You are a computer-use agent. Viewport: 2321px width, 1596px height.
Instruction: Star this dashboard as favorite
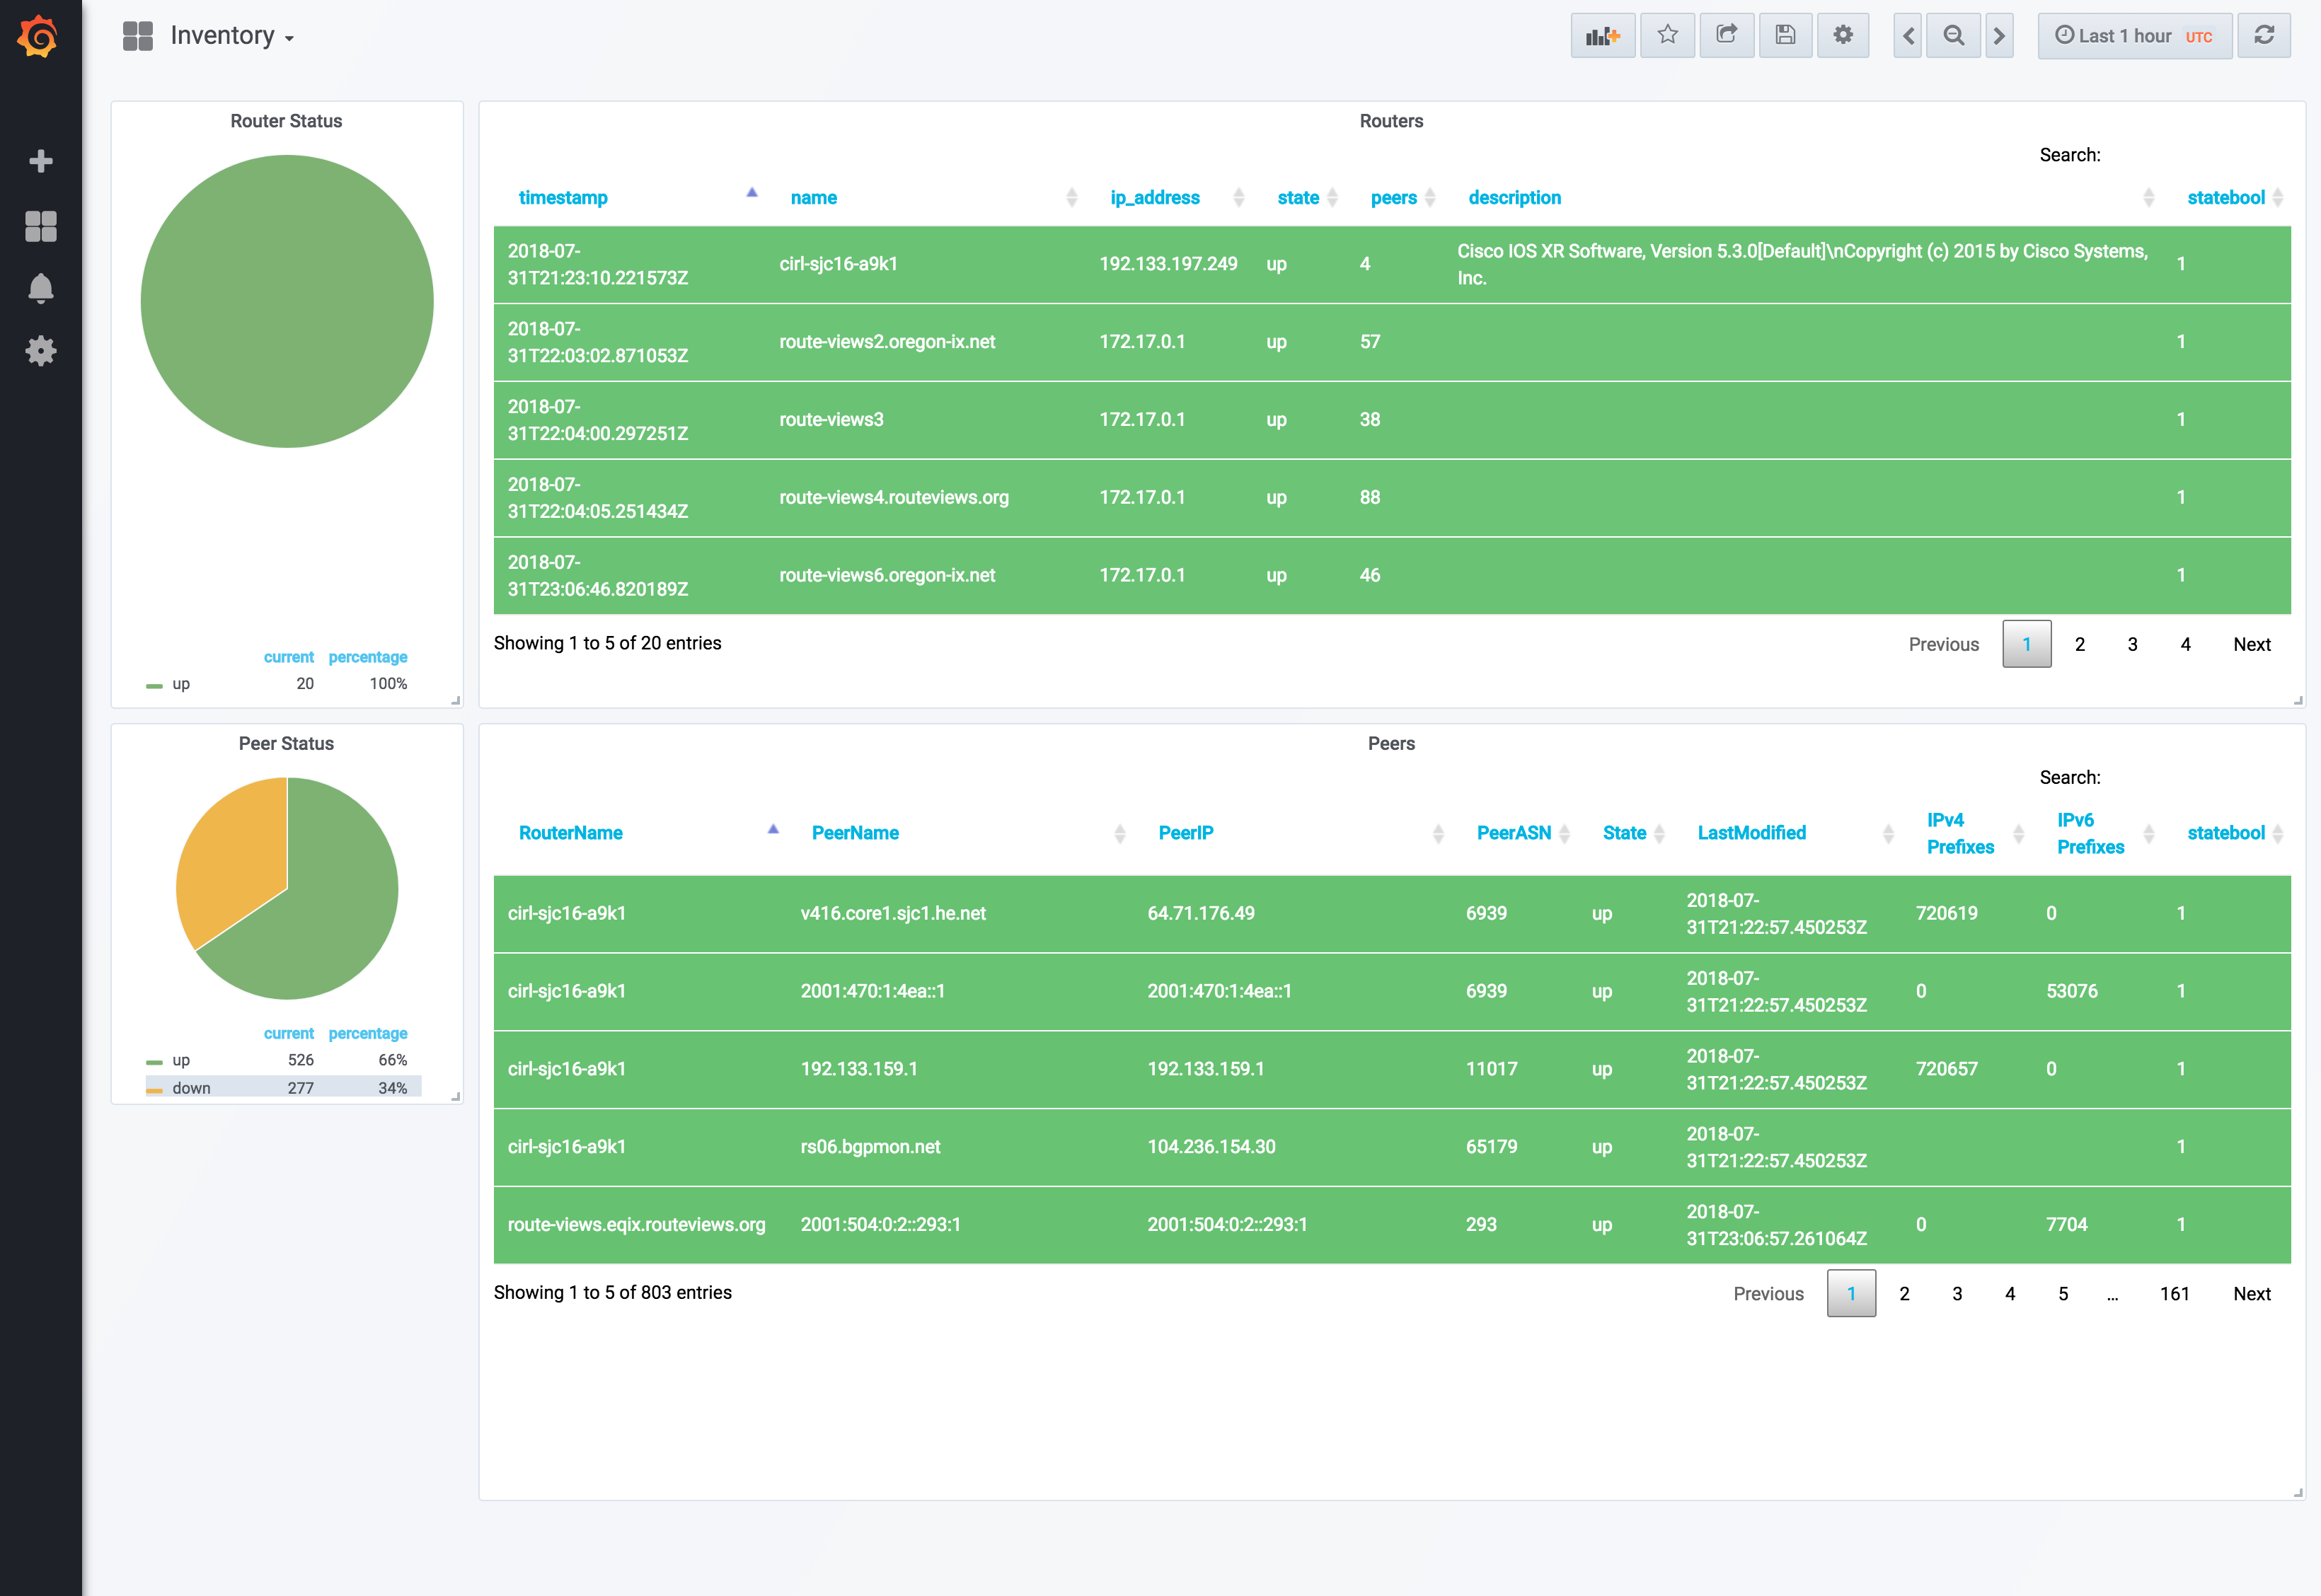[x=1668, y=36]
